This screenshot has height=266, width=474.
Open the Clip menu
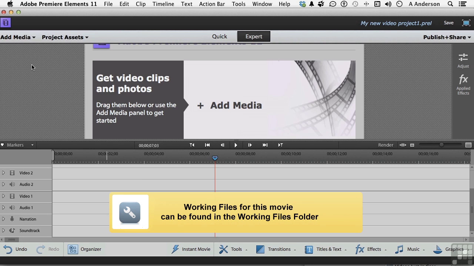141,4
